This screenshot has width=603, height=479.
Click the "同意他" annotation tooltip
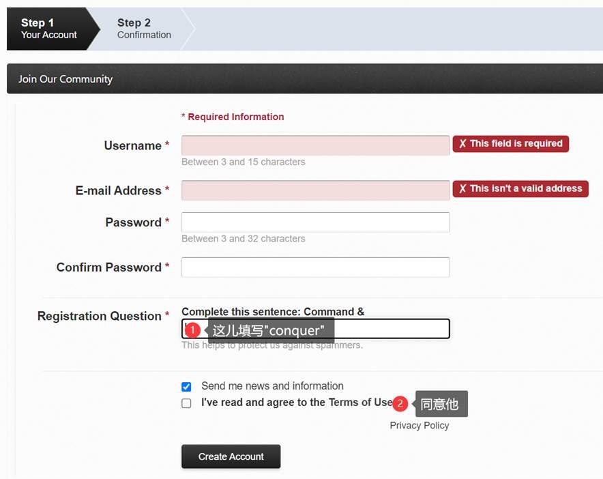point(441,404)
